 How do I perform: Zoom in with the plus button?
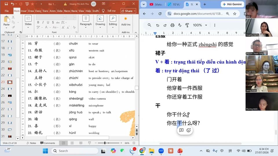point(121,143)
